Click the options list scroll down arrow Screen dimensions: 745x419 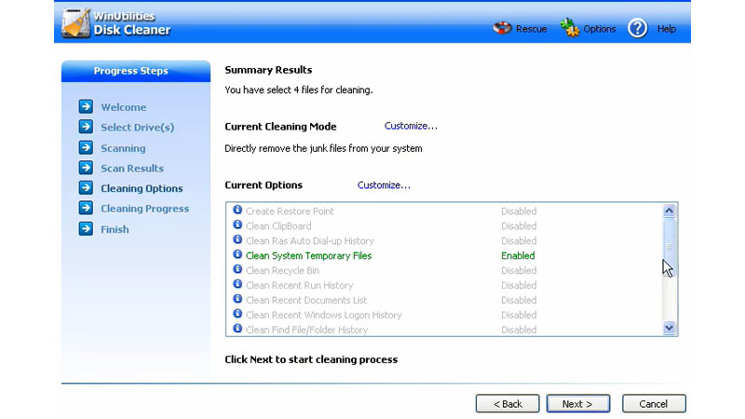click(x=669, y=328)
